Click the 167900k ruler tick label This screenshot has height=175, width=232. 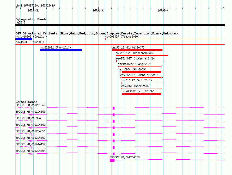(33, 10)
